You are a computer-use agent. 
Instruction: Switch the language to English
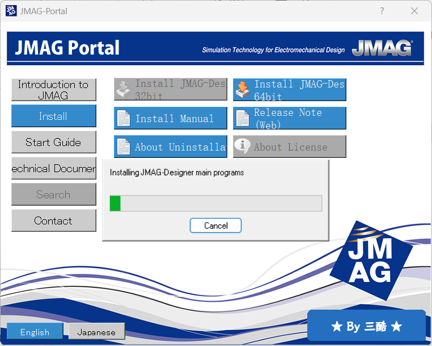pos(35,331)
